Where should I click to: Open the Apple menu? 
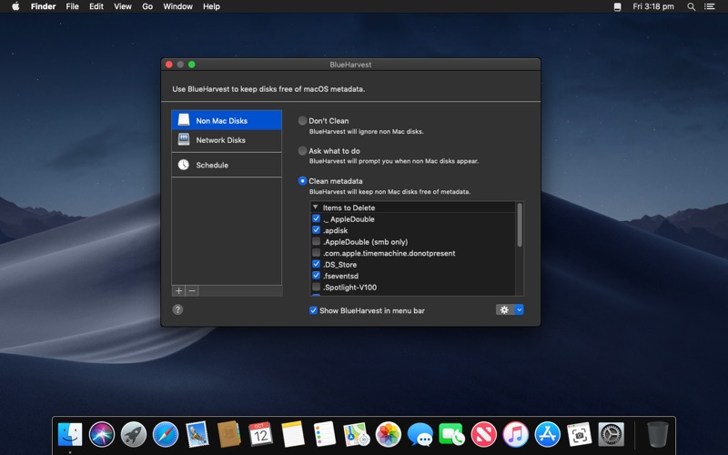(x=15, y=6)
